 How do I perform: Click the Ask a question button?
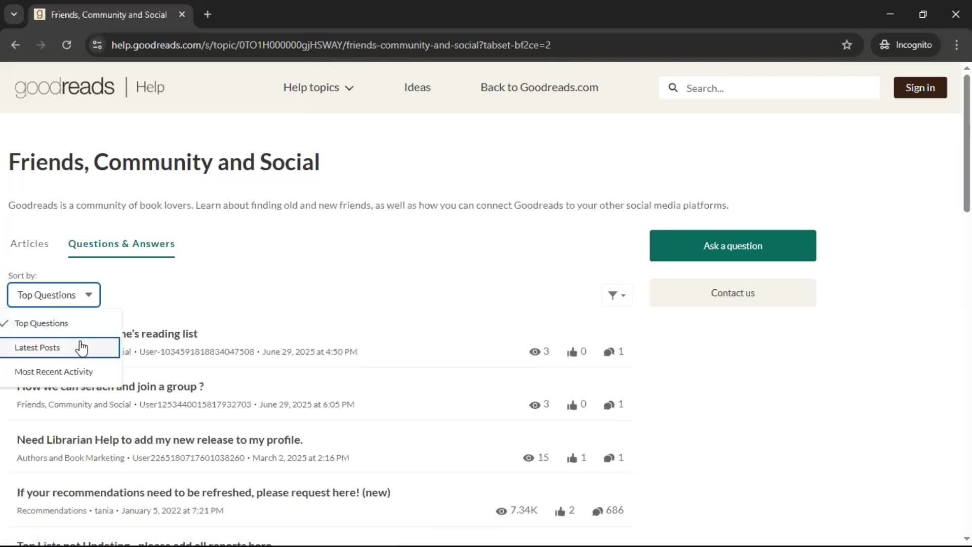pyautogui.click(x=733, y=246)
